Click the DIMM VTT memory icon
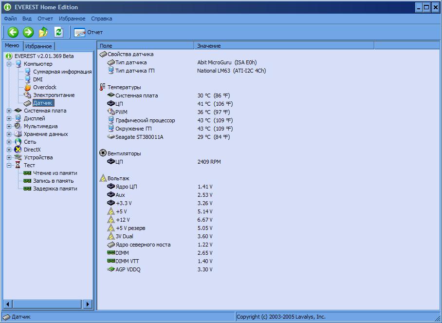 tap(111, 261)
